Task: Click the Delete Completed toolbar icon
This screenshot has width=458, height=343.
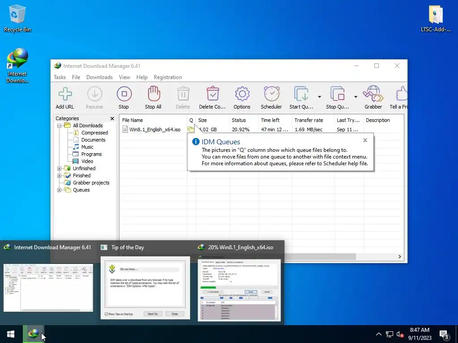Action: click(212, 98)
